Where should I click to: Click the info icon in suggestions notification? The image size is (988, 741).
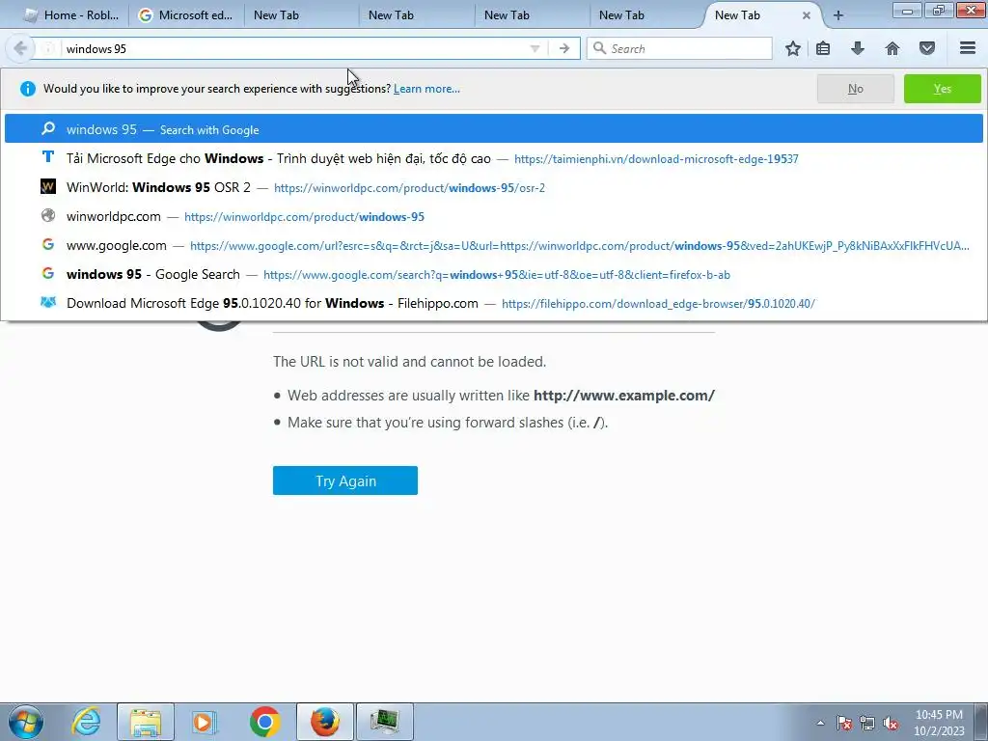(x=28, y=89)
